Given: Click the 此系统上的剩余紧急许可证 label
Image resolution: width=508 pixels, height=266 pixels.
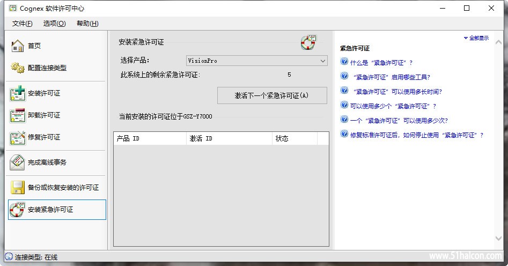Looking at the screenshot, I should click(160, 75).
